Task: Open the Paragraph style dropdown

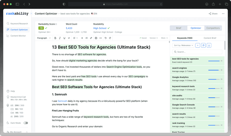Action: [x=44, y=38]
